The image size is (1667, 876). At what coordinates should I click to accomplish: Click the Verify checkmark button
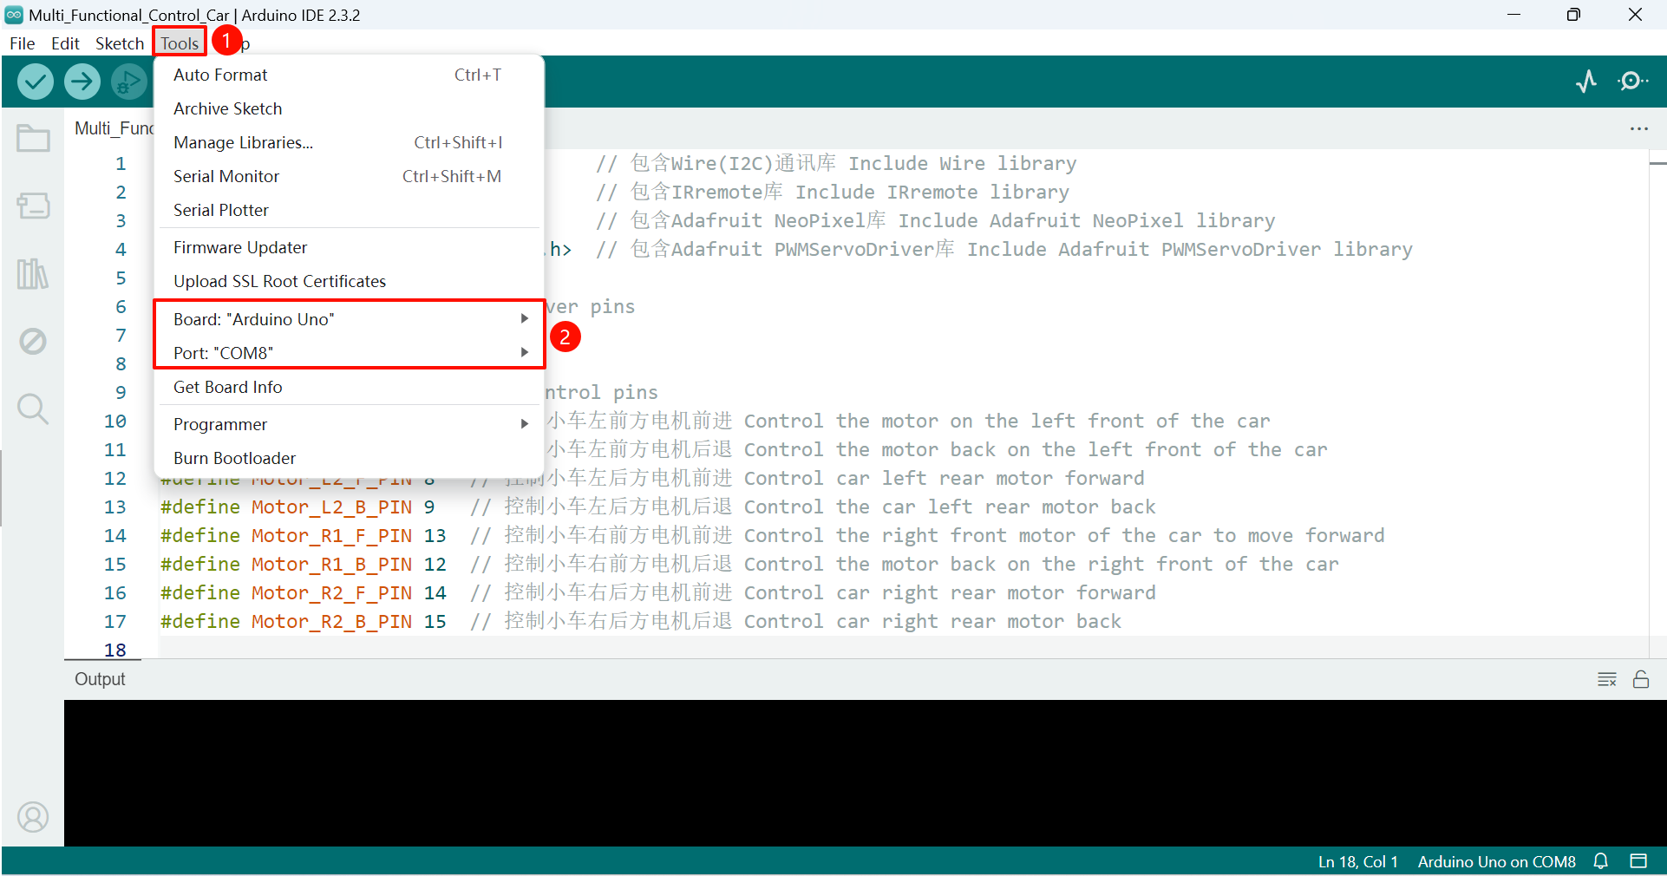point(36,82)
